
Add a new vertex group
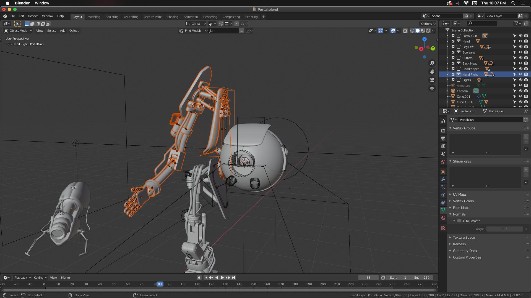526,136
